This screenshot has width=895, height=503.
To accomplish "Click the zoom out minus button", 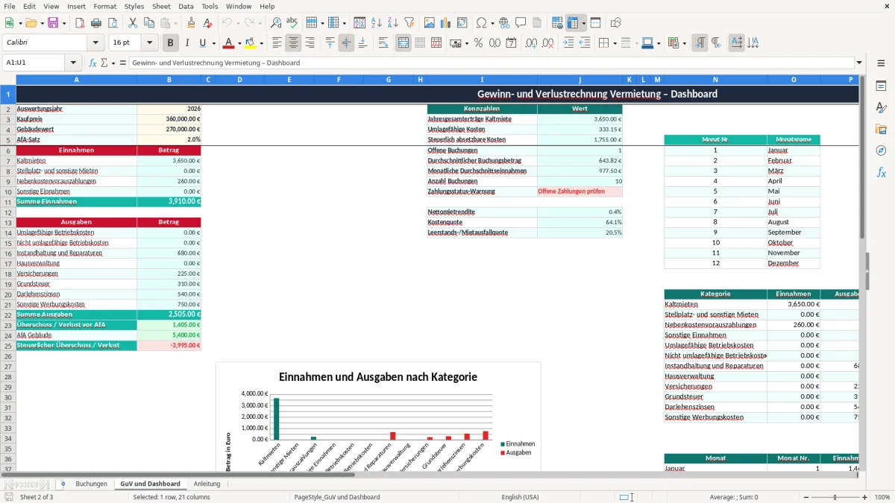I will coord(806,497).
